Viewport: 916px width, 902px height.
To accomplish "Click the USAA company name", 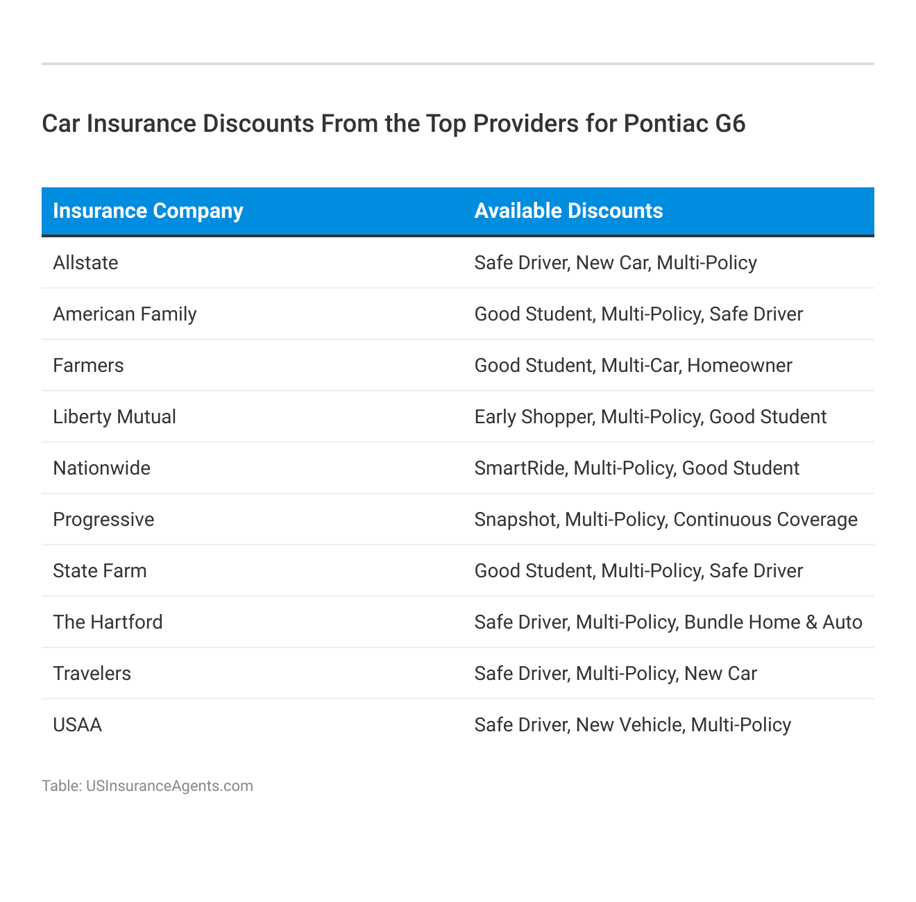I will [77, 724].
